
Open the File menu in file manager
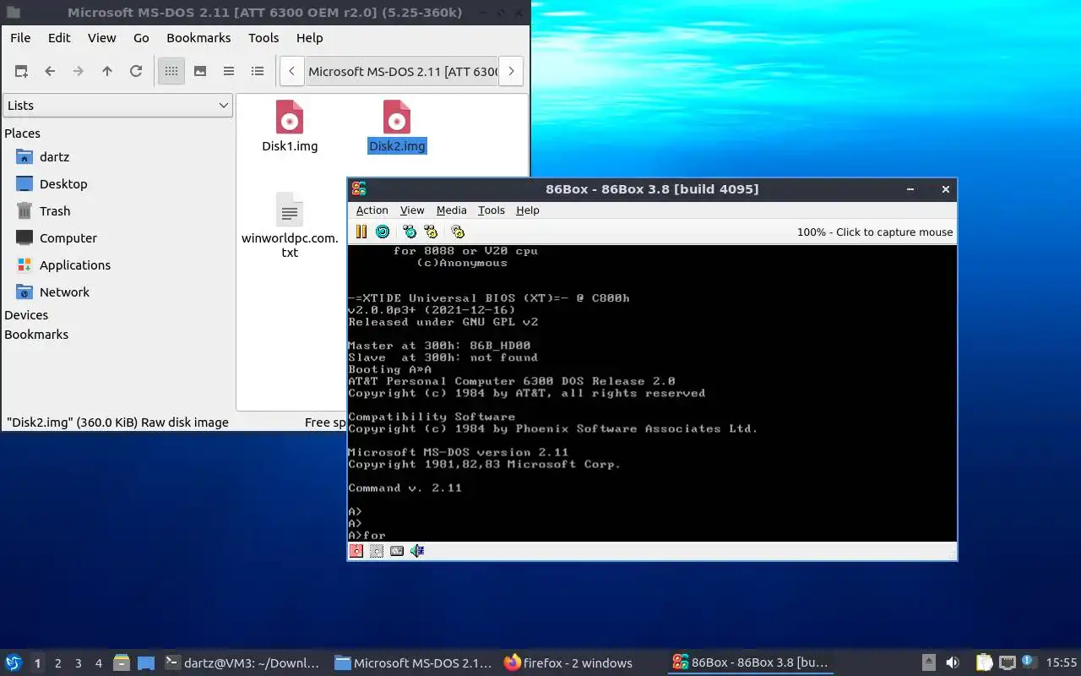[x=20, y=38]
